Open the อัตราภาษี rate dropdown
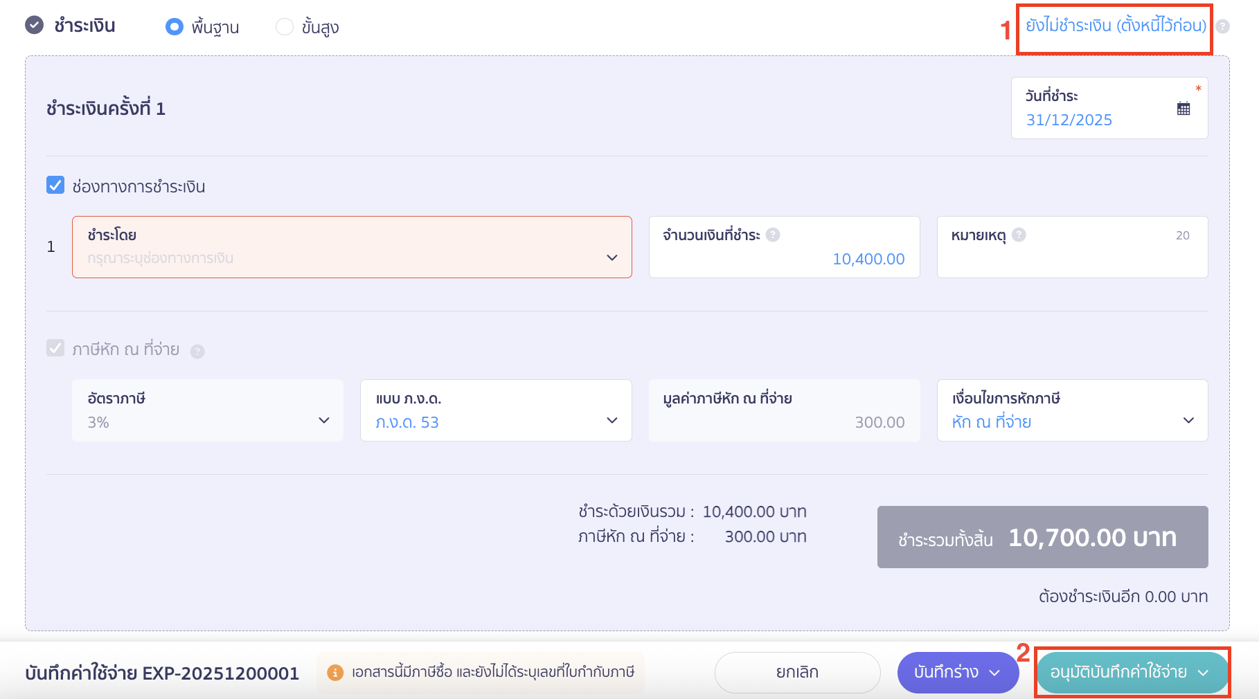The width and height of the screenshot is (1259, 699). coord(208,410)
